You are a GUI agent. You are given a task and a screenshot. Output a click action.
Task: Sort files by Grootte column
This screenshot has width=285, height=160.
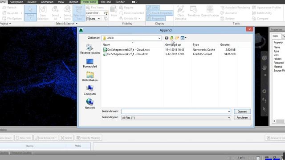tap(225, 44)
